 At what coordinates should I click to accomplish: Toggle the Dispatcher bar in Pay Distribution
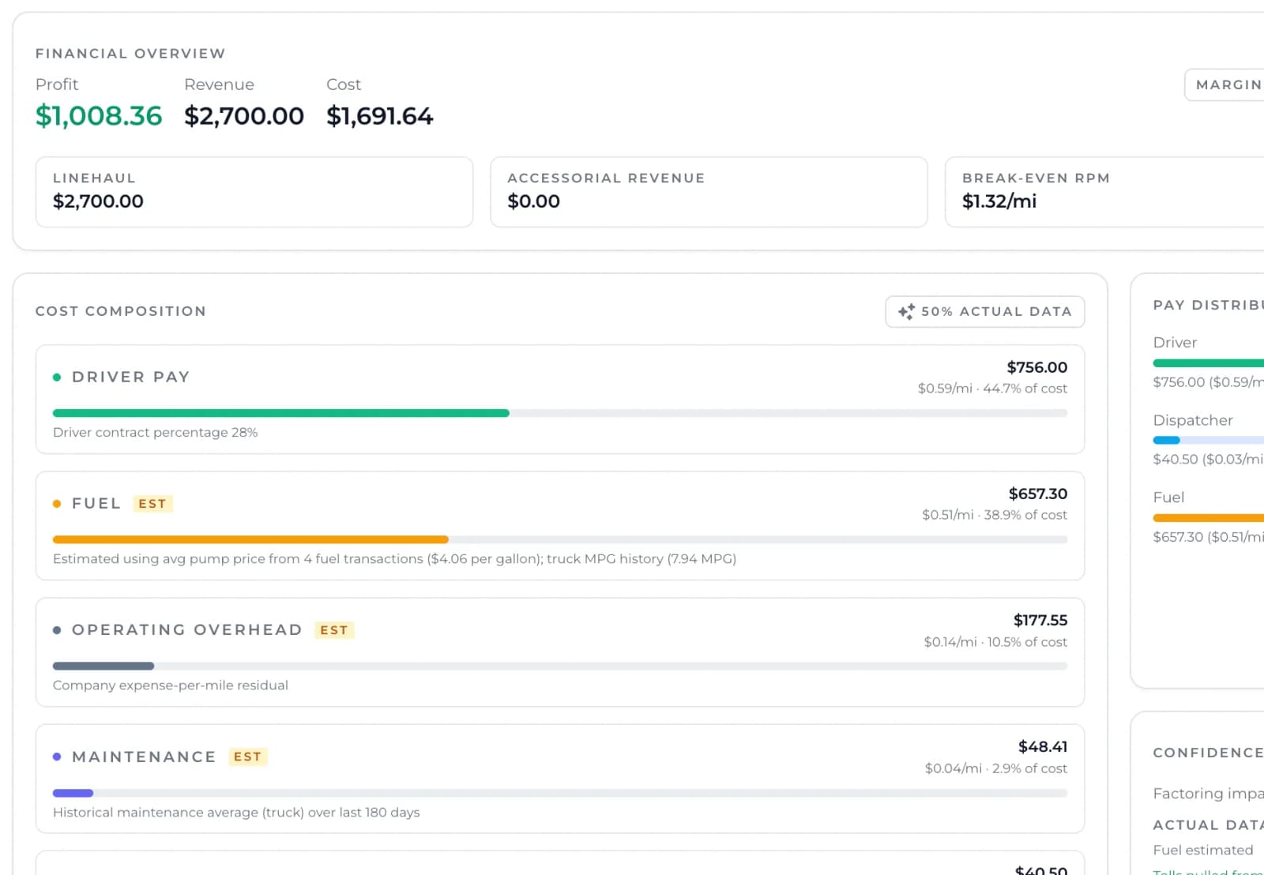pyautogui.click(x=1207, y=440)
